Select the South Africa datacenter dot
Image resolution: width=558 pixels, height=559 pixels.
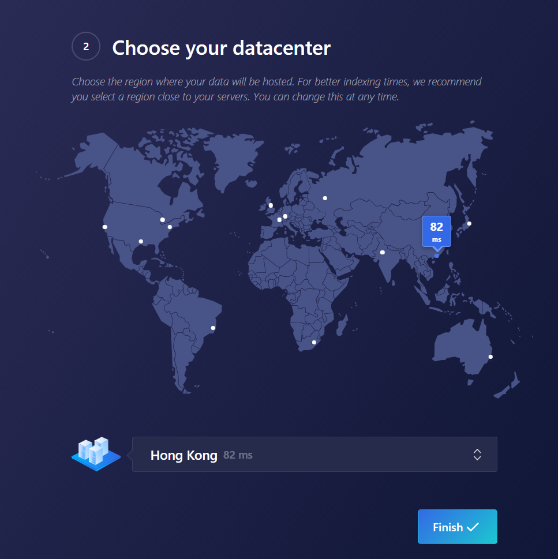click(314, 342)
